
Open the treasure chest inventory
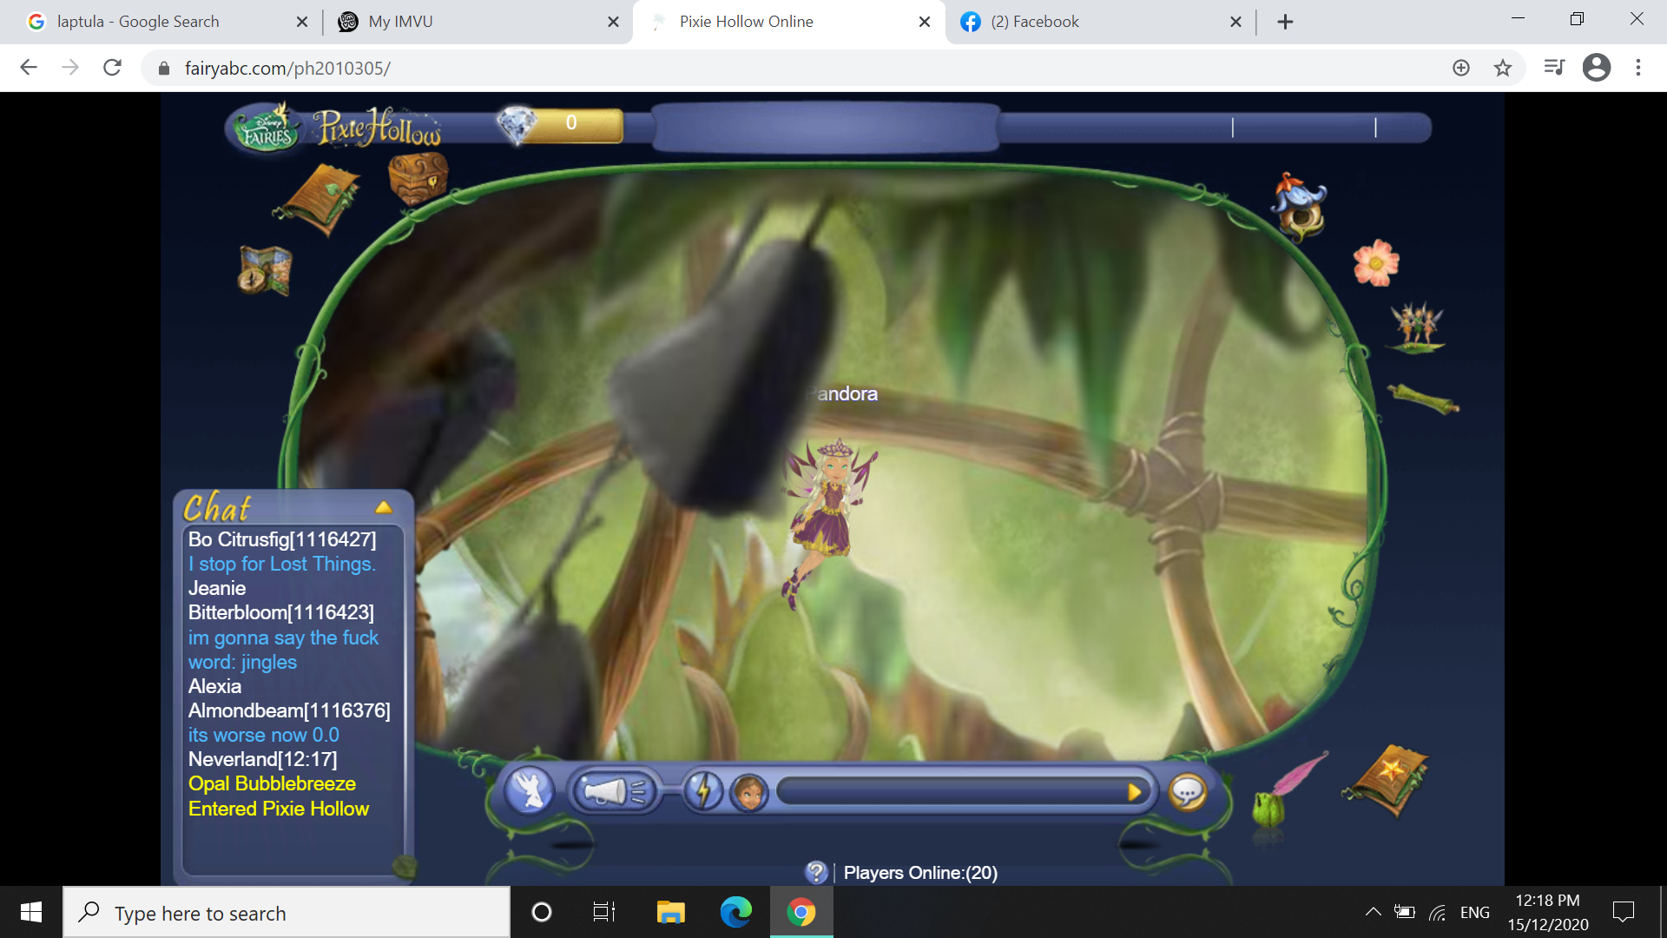[x=419, y=178]
